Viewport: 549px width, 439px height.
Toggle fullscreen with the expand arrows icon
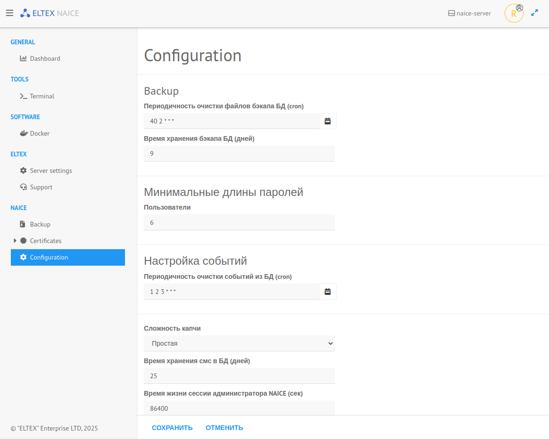pos(534,13)
